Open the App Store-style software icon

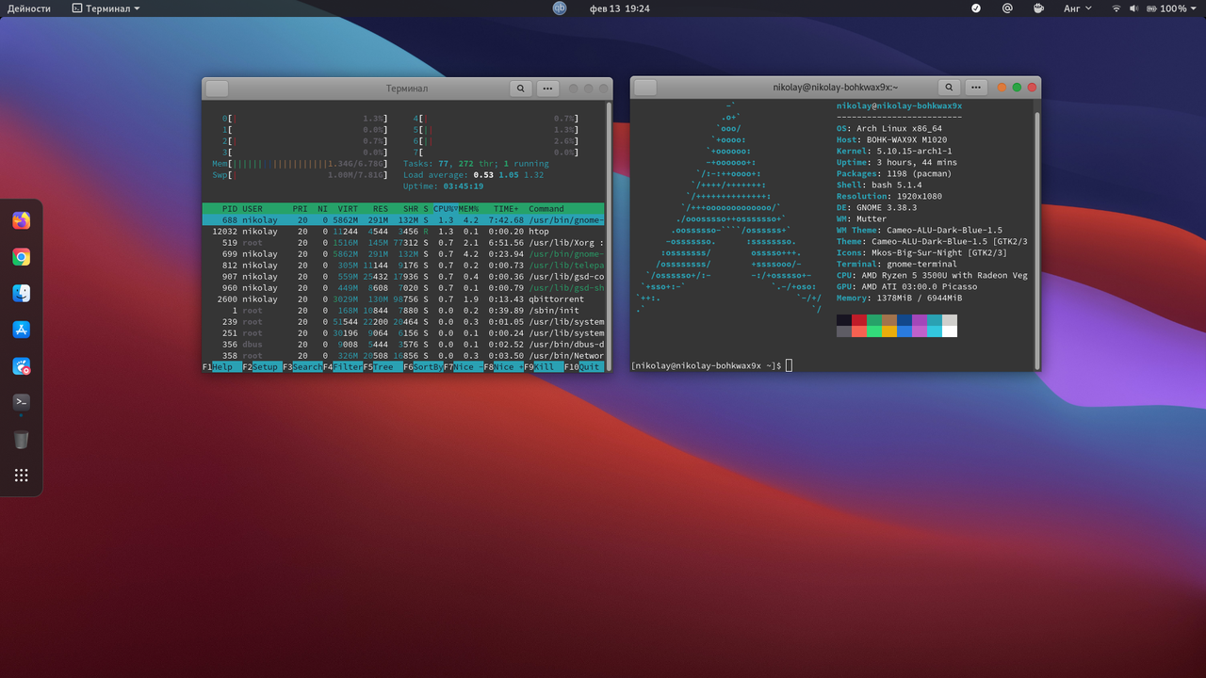(21, 330)
